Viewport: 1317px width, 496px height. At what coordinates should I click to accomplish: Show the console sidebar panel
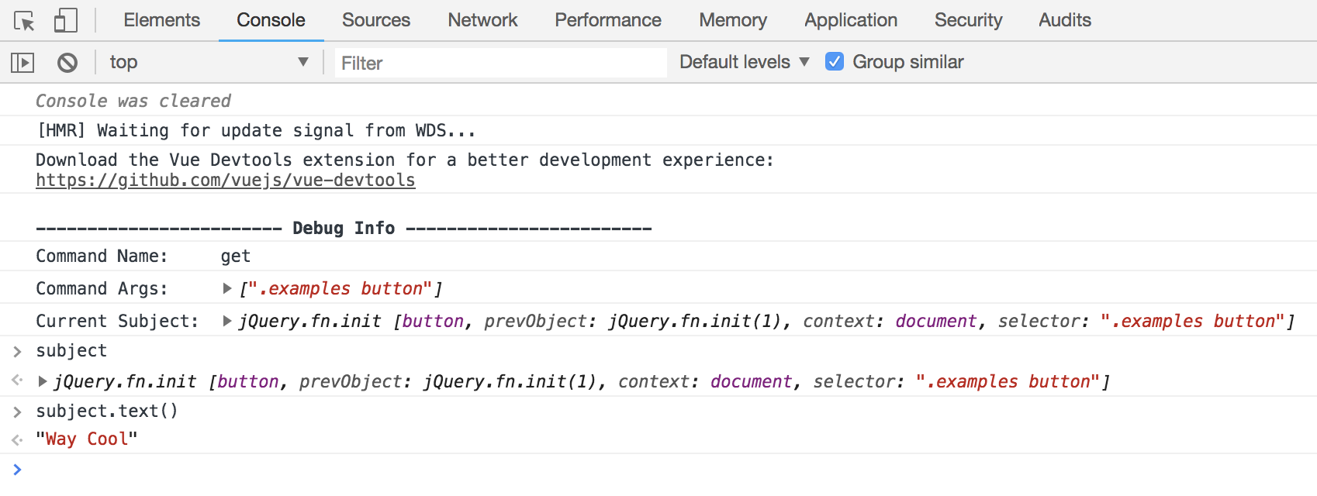22,63
